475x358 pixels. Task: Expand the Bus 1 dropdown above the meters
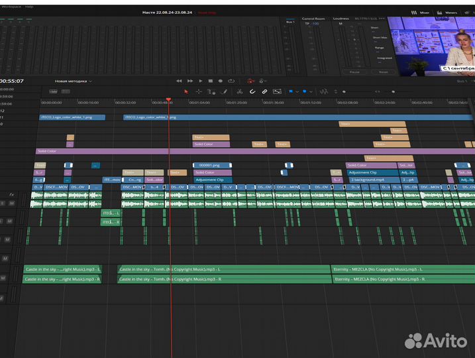click(x=290, y=22)
